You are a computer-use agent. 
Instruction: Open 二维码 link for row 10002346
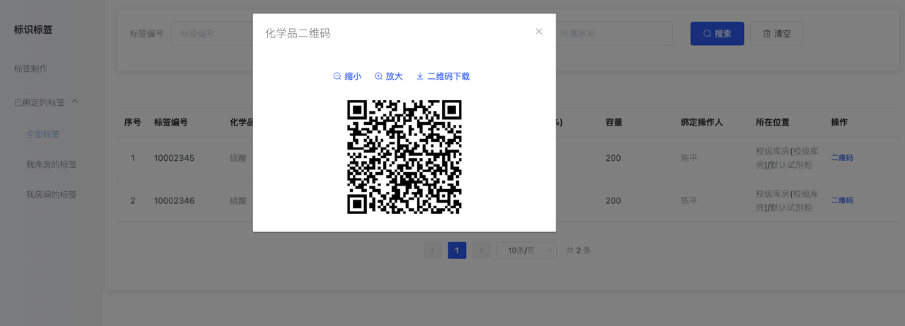coord(842,200)
